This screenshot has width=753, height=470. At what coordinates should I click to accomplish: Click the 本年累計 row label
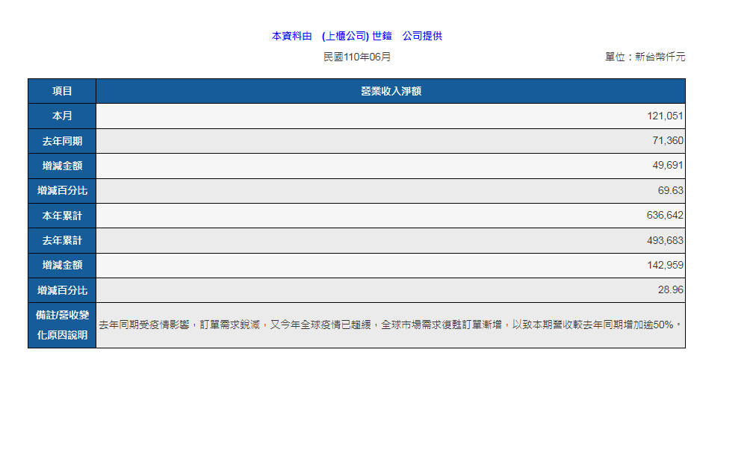point(62,216)
